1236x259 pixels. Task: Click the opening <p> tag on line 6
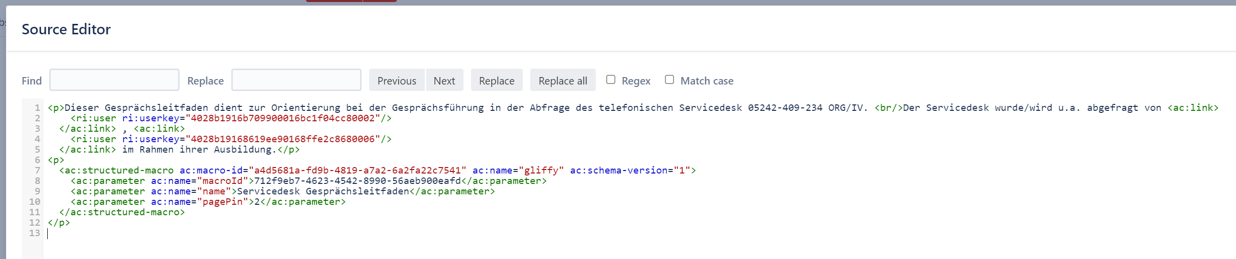tap(56, 160)
